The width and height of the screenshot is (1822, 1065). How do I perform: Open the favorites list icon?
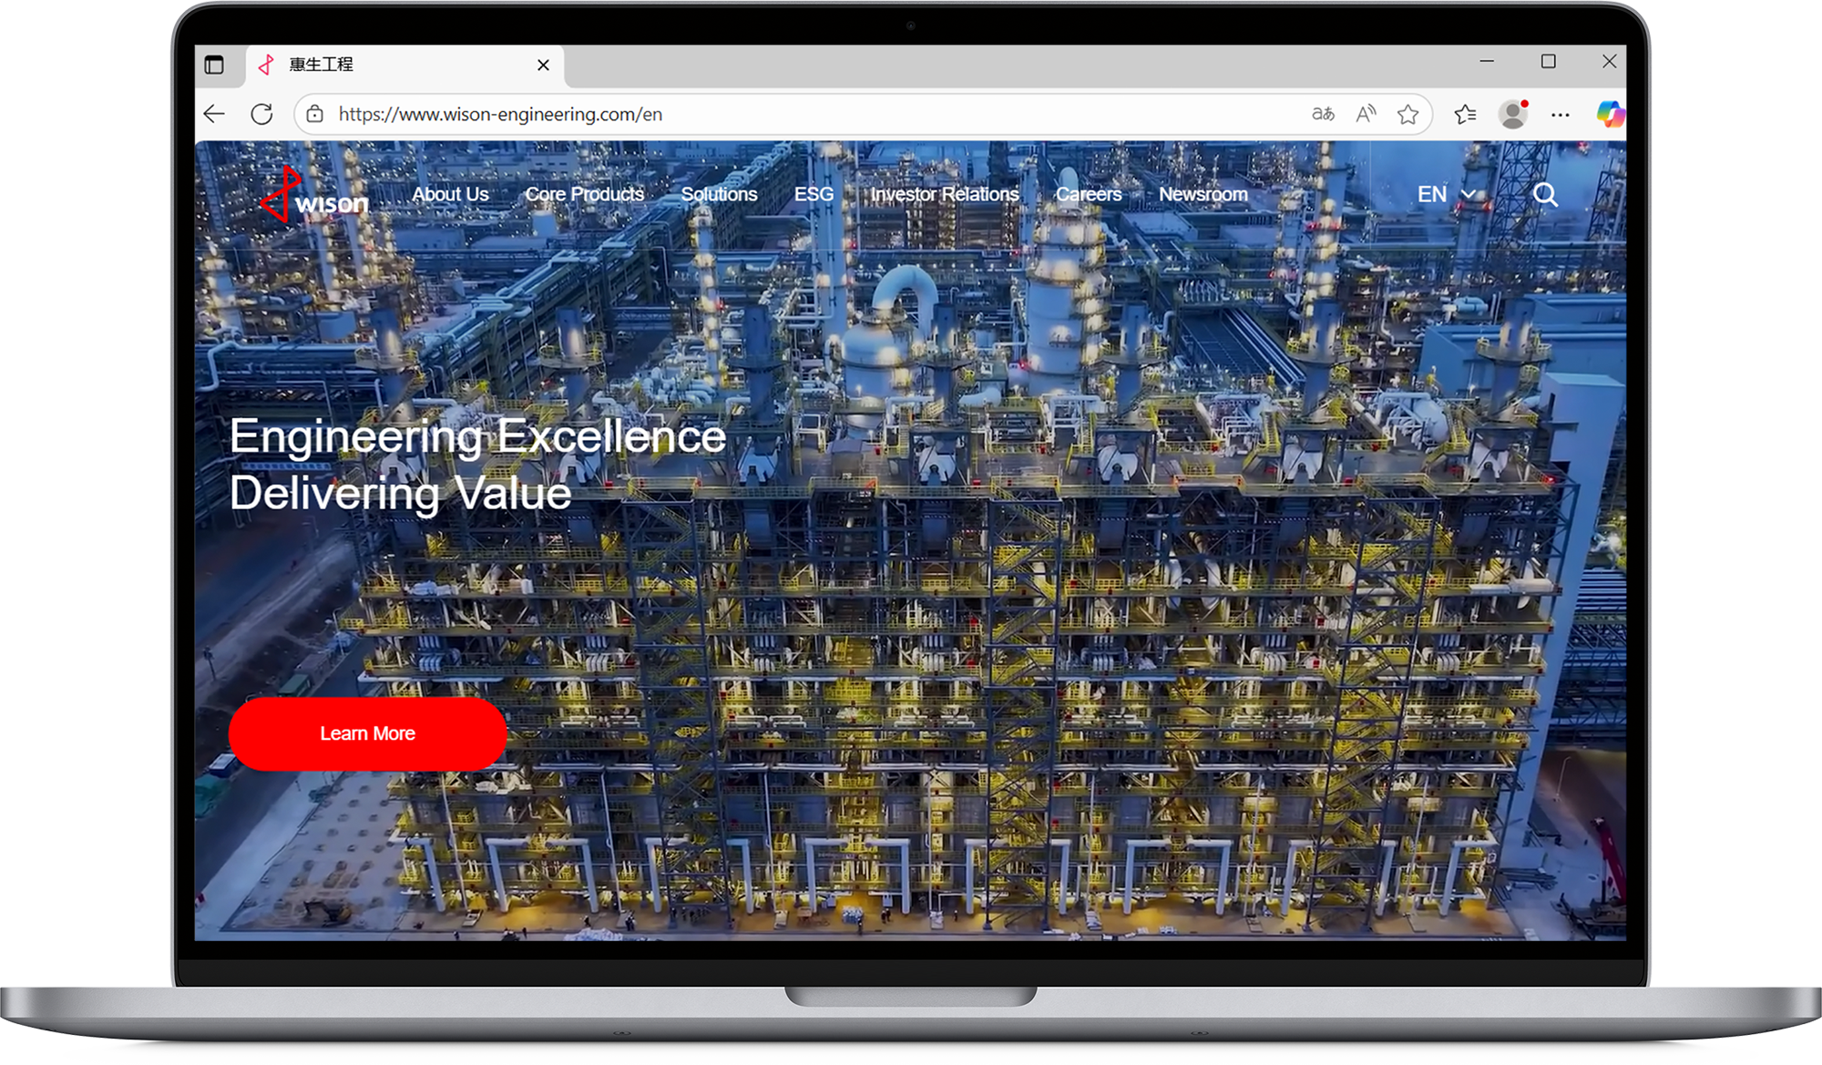click(x=1465, y=114)
